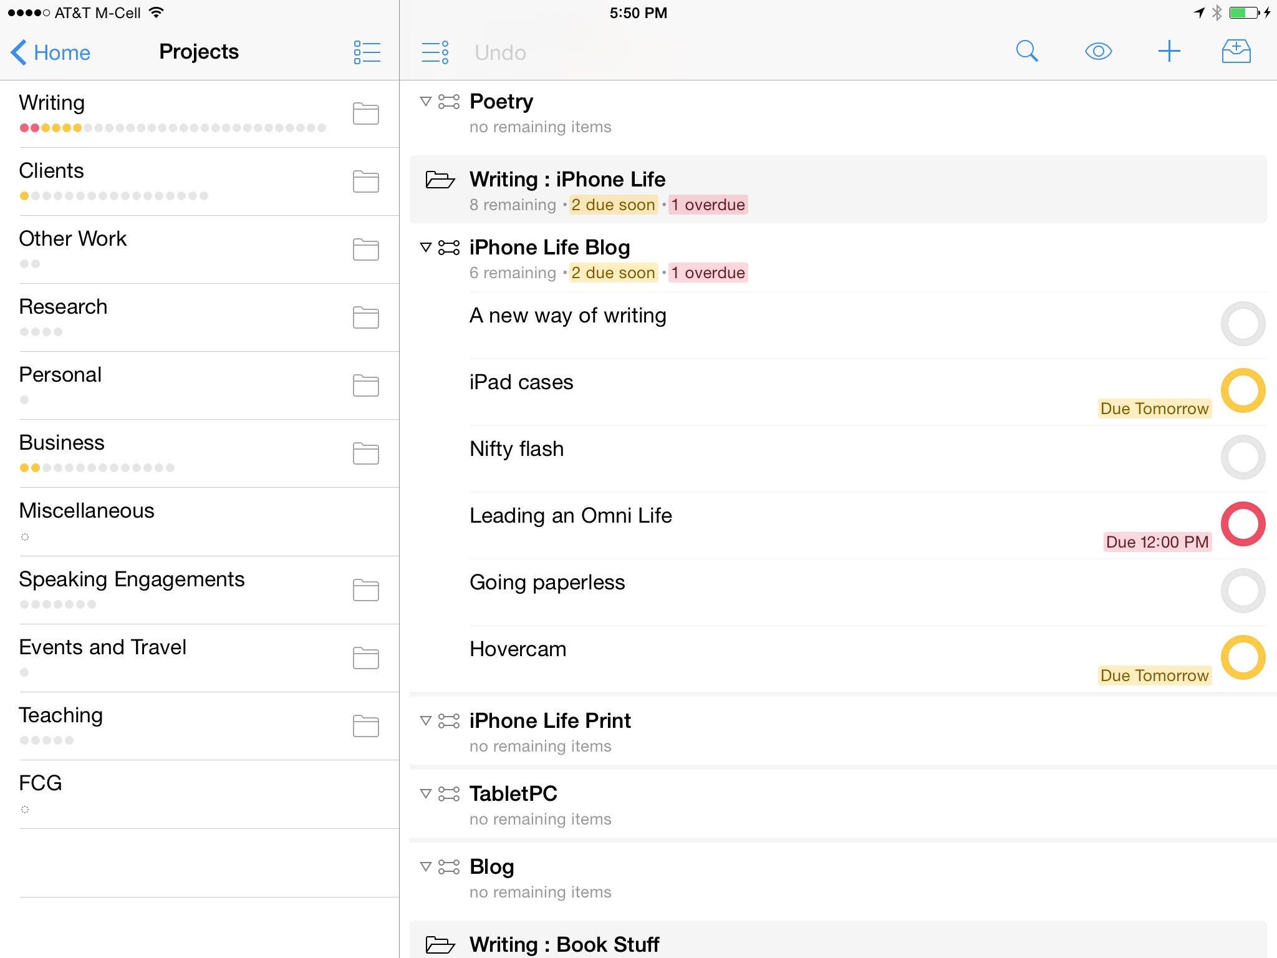Select the Miscellaneous project
Image resolution: width=1277 pixels, height=958 pixels.
(200, 521)
